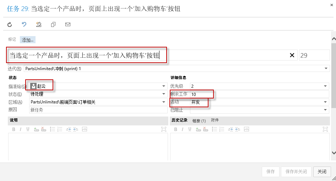Open the 迭代 iteration dropdown

click(x=326, y=69)
